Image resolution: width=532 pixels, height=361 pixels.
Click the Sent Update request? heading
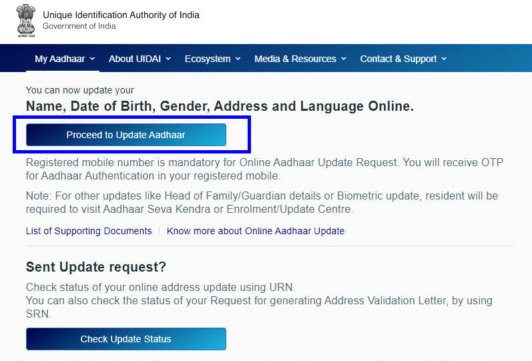coord(96,267)
